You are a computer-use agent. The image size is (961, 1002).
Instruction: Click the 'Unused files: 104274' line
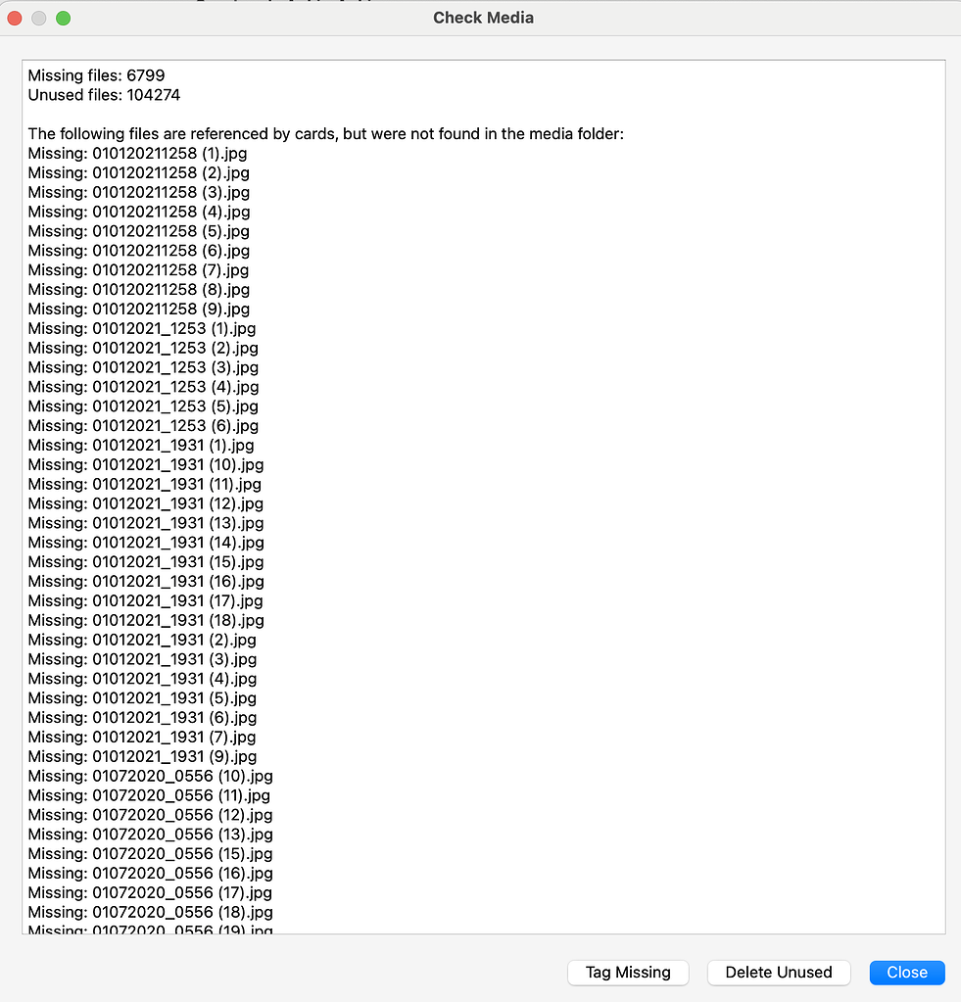[x=104, y=95]
